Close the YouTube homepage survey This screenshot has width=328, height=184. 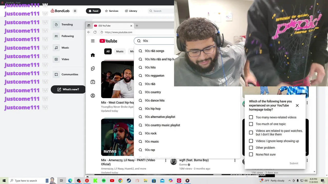point(297,106)
